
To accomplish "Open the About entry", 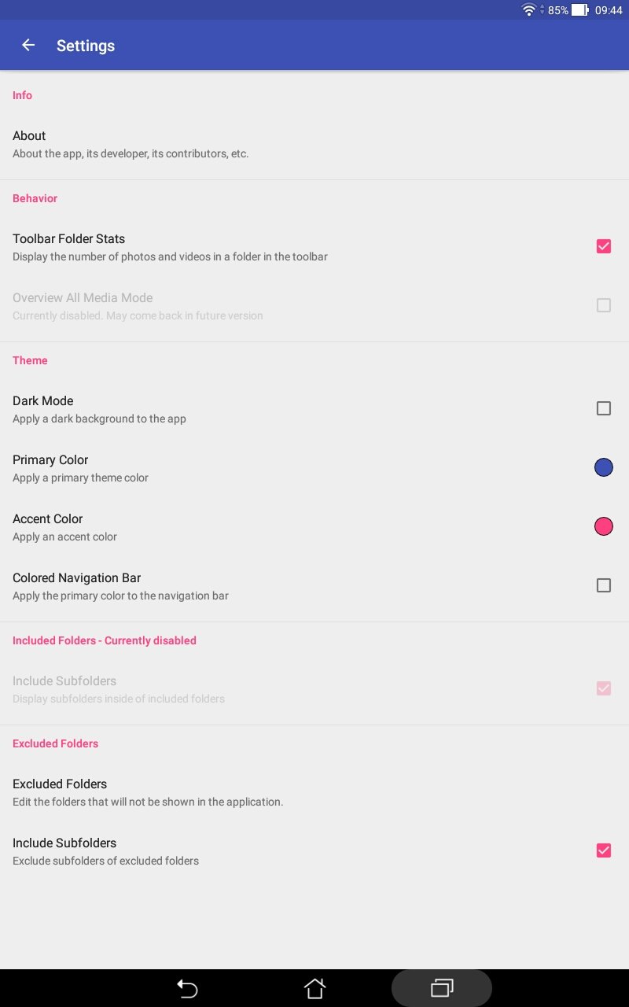I will click(314, 144).
